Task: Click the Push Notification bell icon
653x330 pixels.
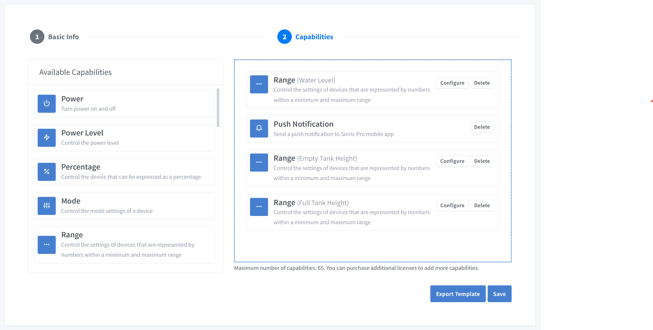Action: coord(259,128)
